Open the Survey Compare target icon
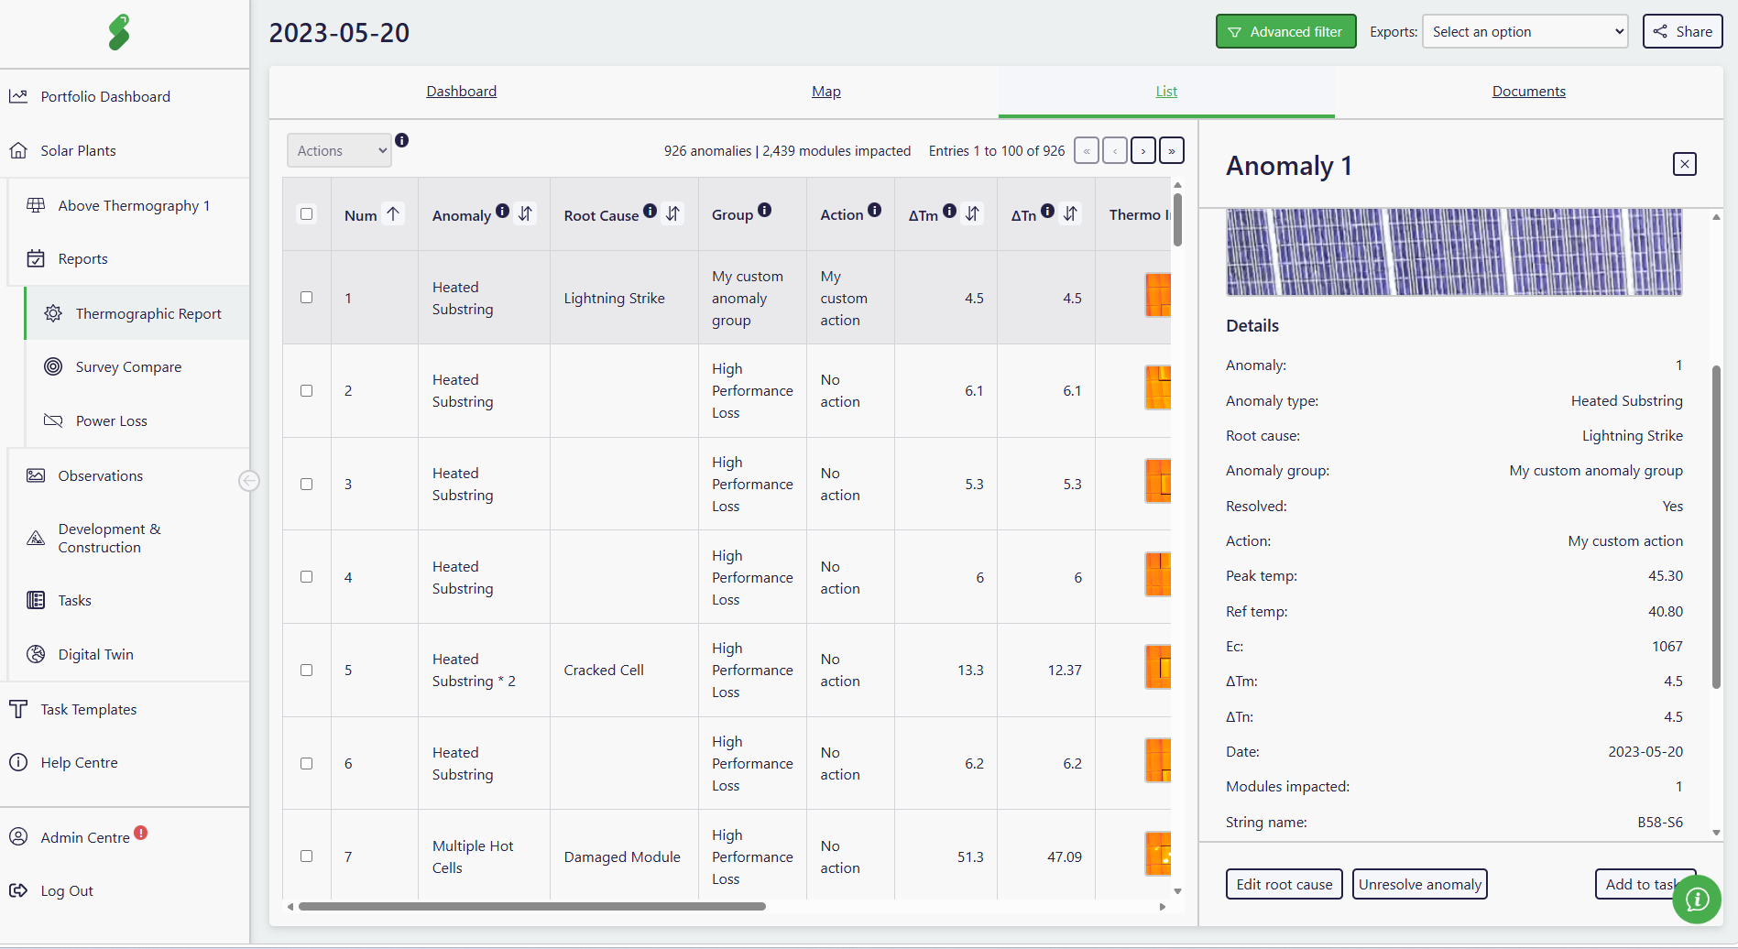Image resolution: width=1738 pixels, height=949 pixels. [x=53, y=366]
